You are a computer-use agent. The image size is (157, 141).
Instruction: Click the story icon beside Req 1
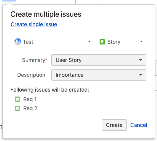pos(17,99)
